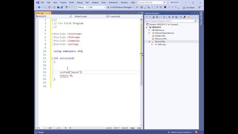Expand the References node

pyautogui.click(x=149, y=30)
